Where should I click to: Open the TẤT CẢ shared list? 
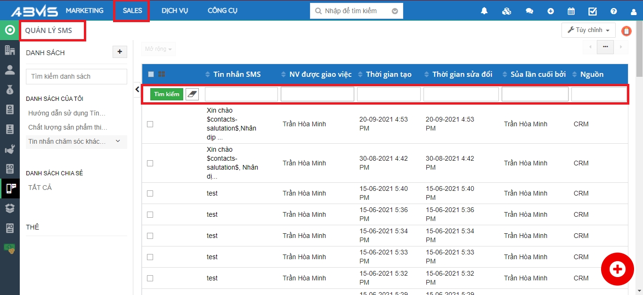[x=40, y=188]
